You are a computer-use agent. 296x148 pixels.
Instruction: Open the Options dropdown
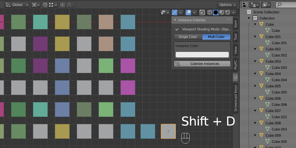(x=227, y=5)
